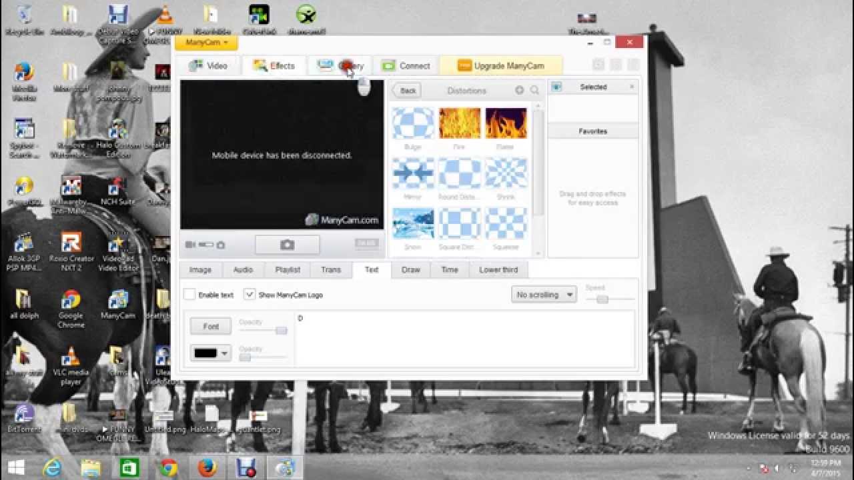Open Halo Custom Edition shortcut
The height and width of the screenshot is (480, 854).
tap(118, 139)
